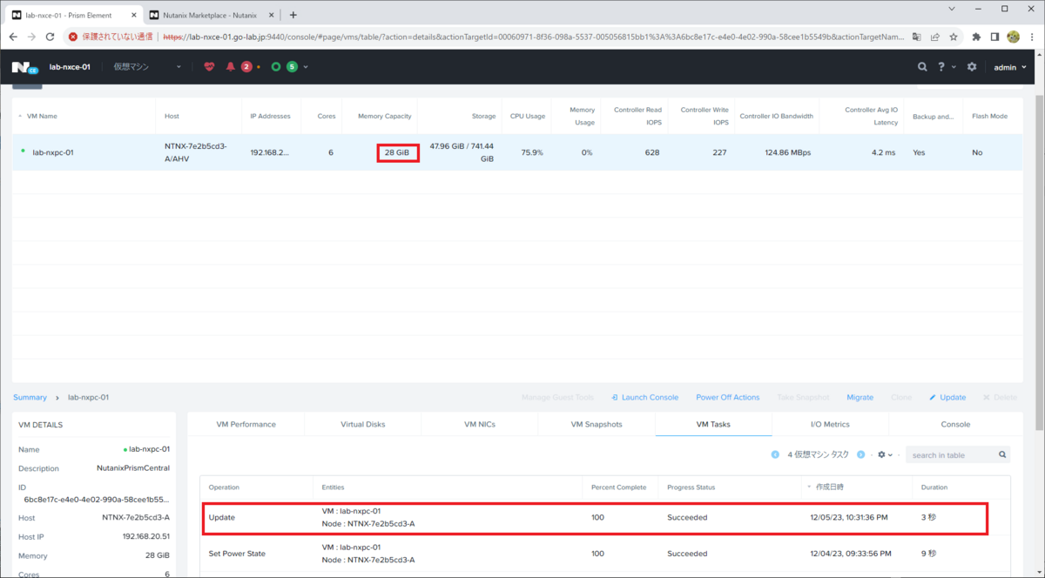1045x578 pixels.
Task: Reload the browser page
Action: point(50,37)
